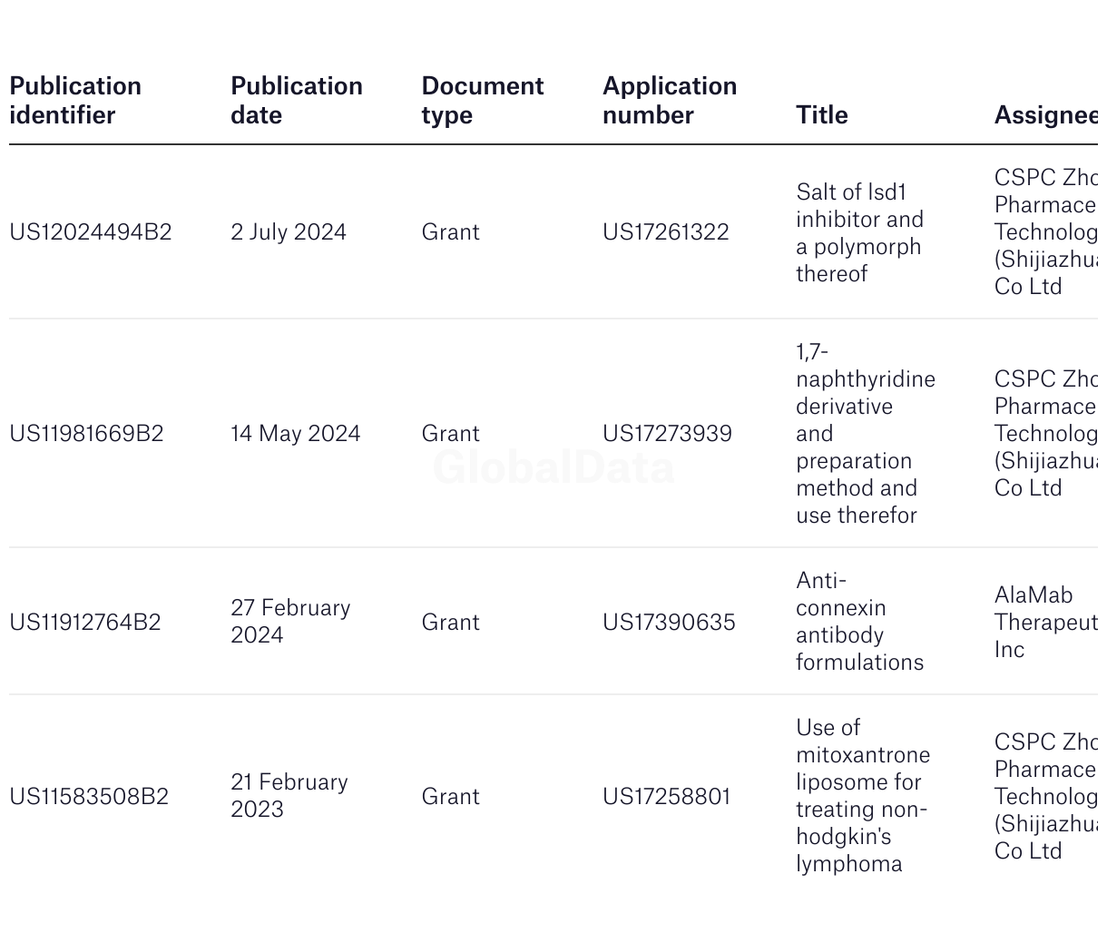Open the Anti-connexin antibody formulations title
The width and height of the screenshot is (1107, 933).
(x=859, y=622)
